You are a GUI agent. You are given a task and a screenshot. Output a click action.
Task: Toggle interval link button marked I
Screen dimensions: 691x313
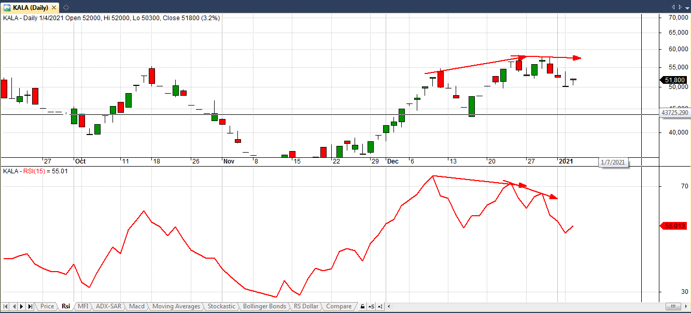point(381,306)
